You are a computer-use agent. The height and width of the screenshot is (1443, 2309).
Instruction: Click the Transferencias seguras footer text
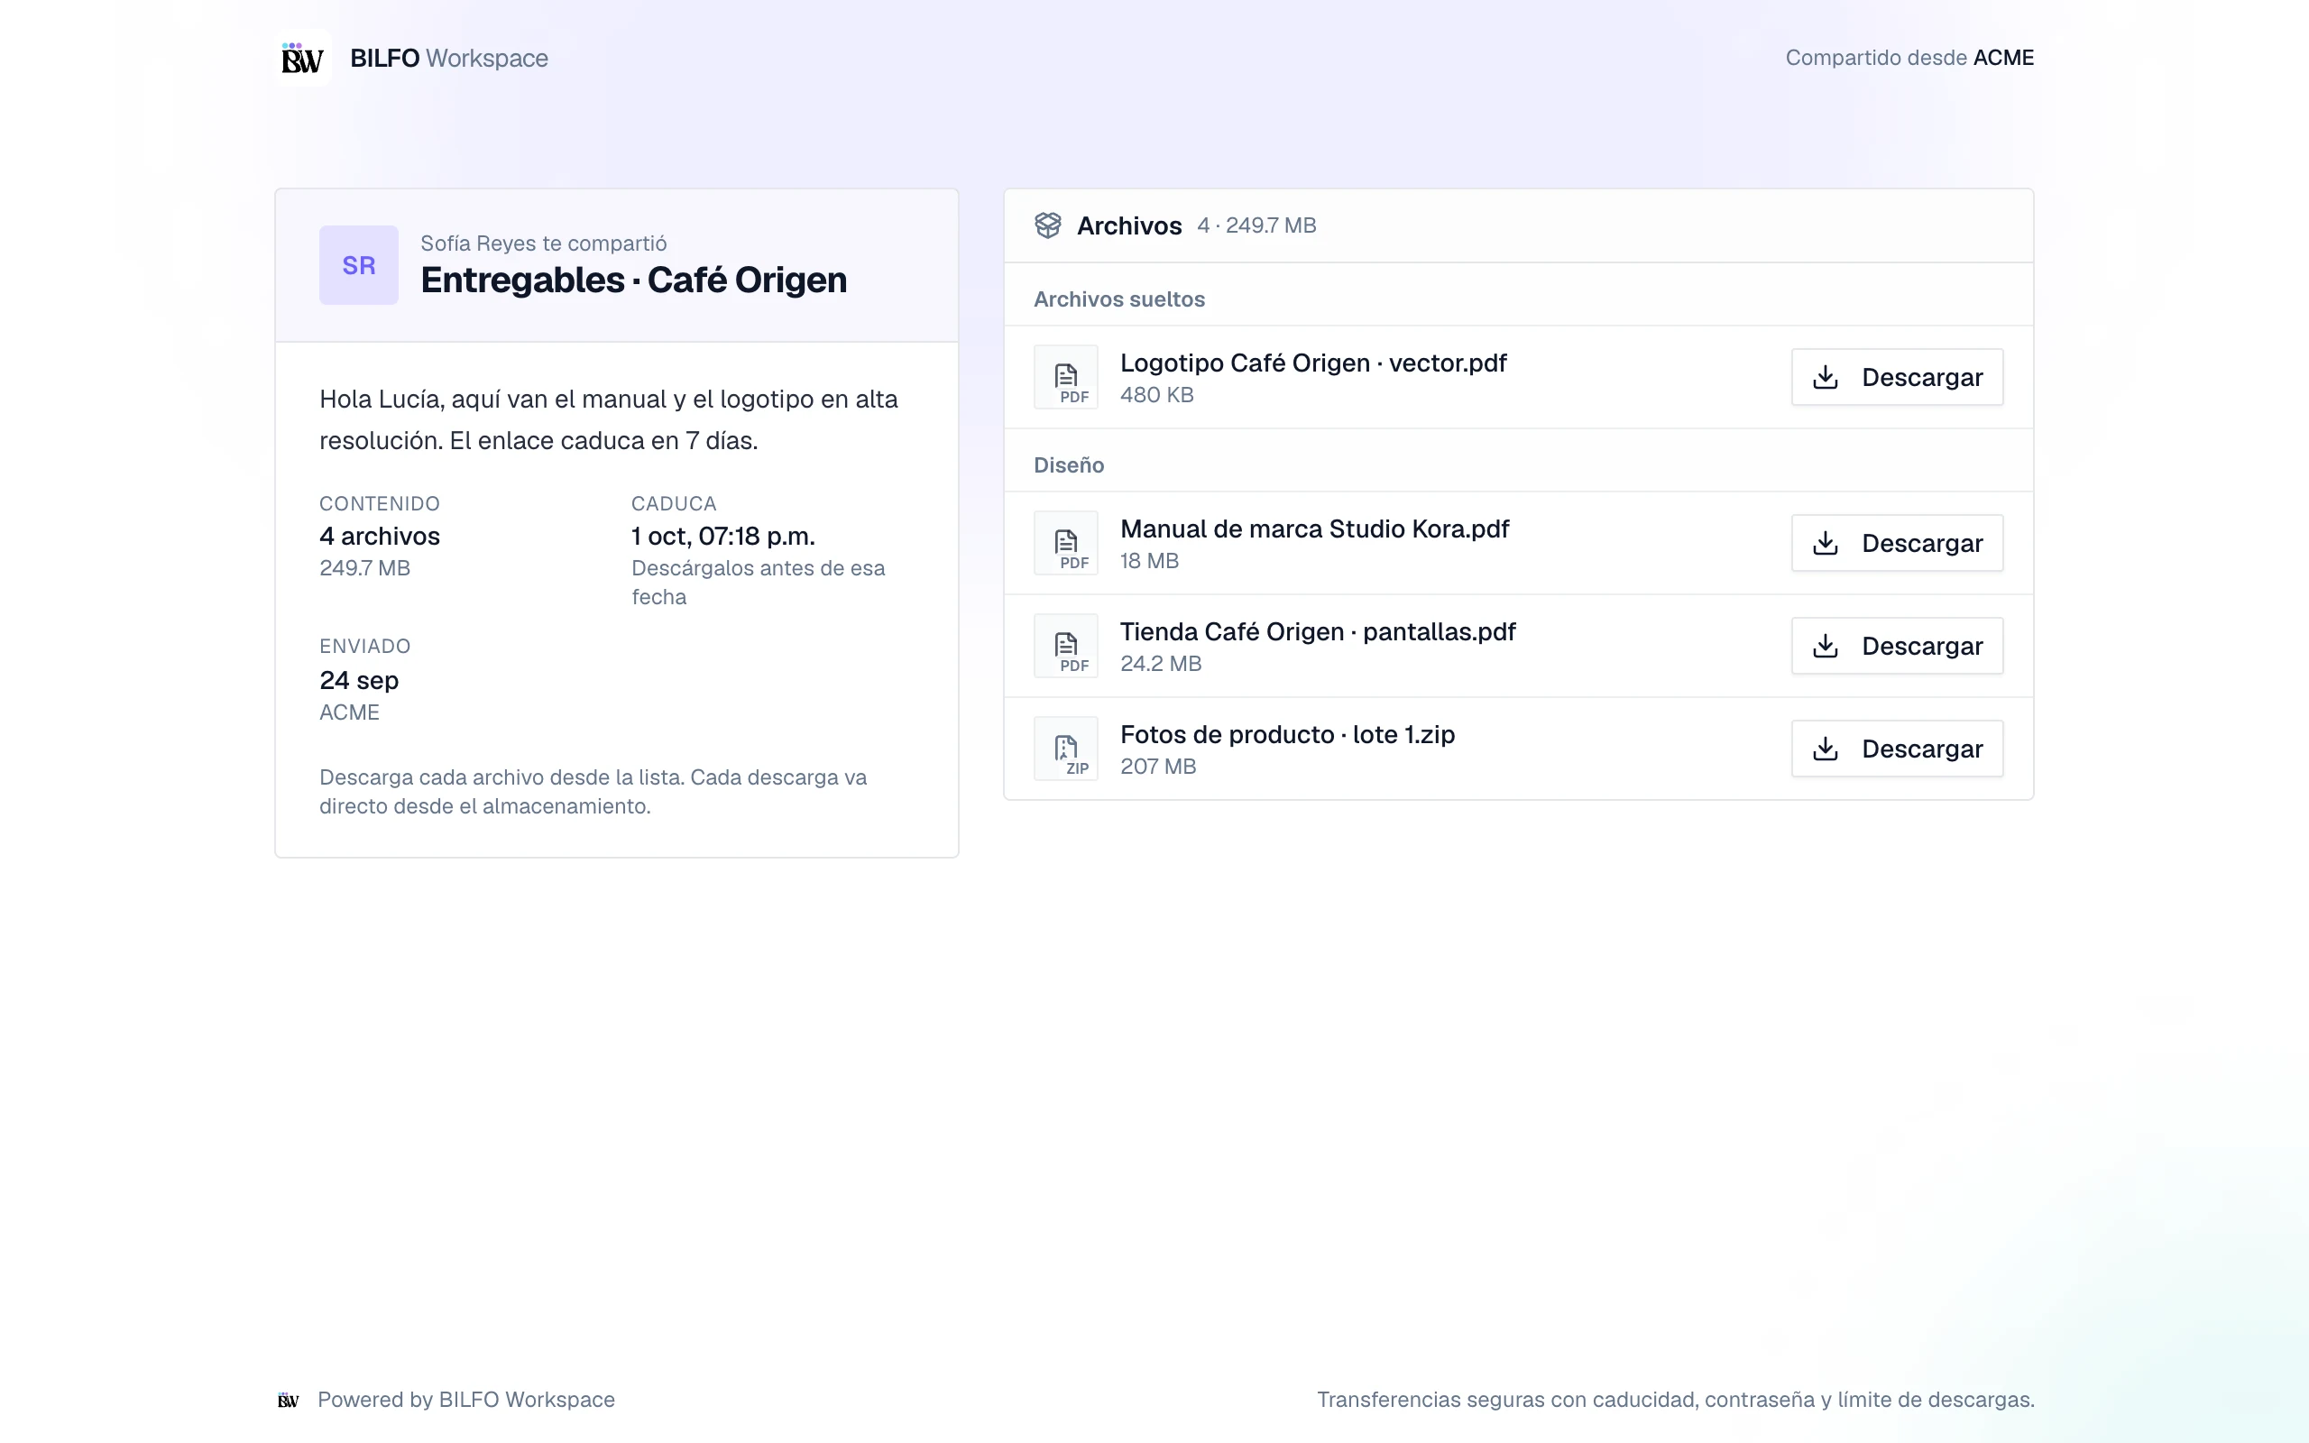(x=1676, y=1400)
